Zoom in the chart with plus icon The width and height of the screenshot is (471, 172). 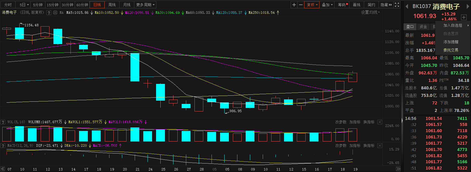(x=294, y=5)
